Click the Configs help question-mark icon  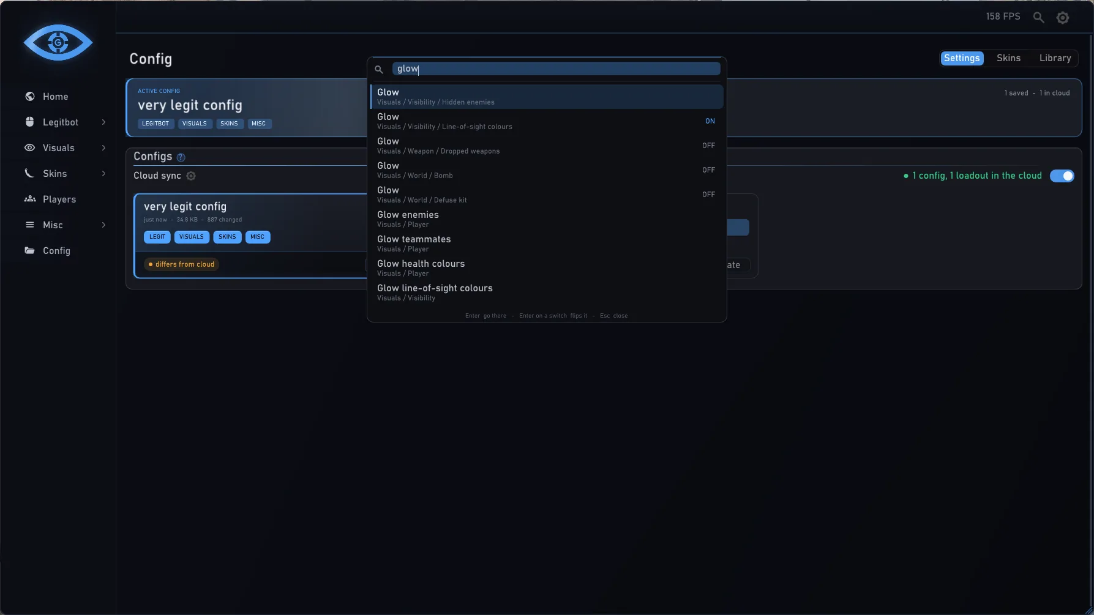pos(181,157)
